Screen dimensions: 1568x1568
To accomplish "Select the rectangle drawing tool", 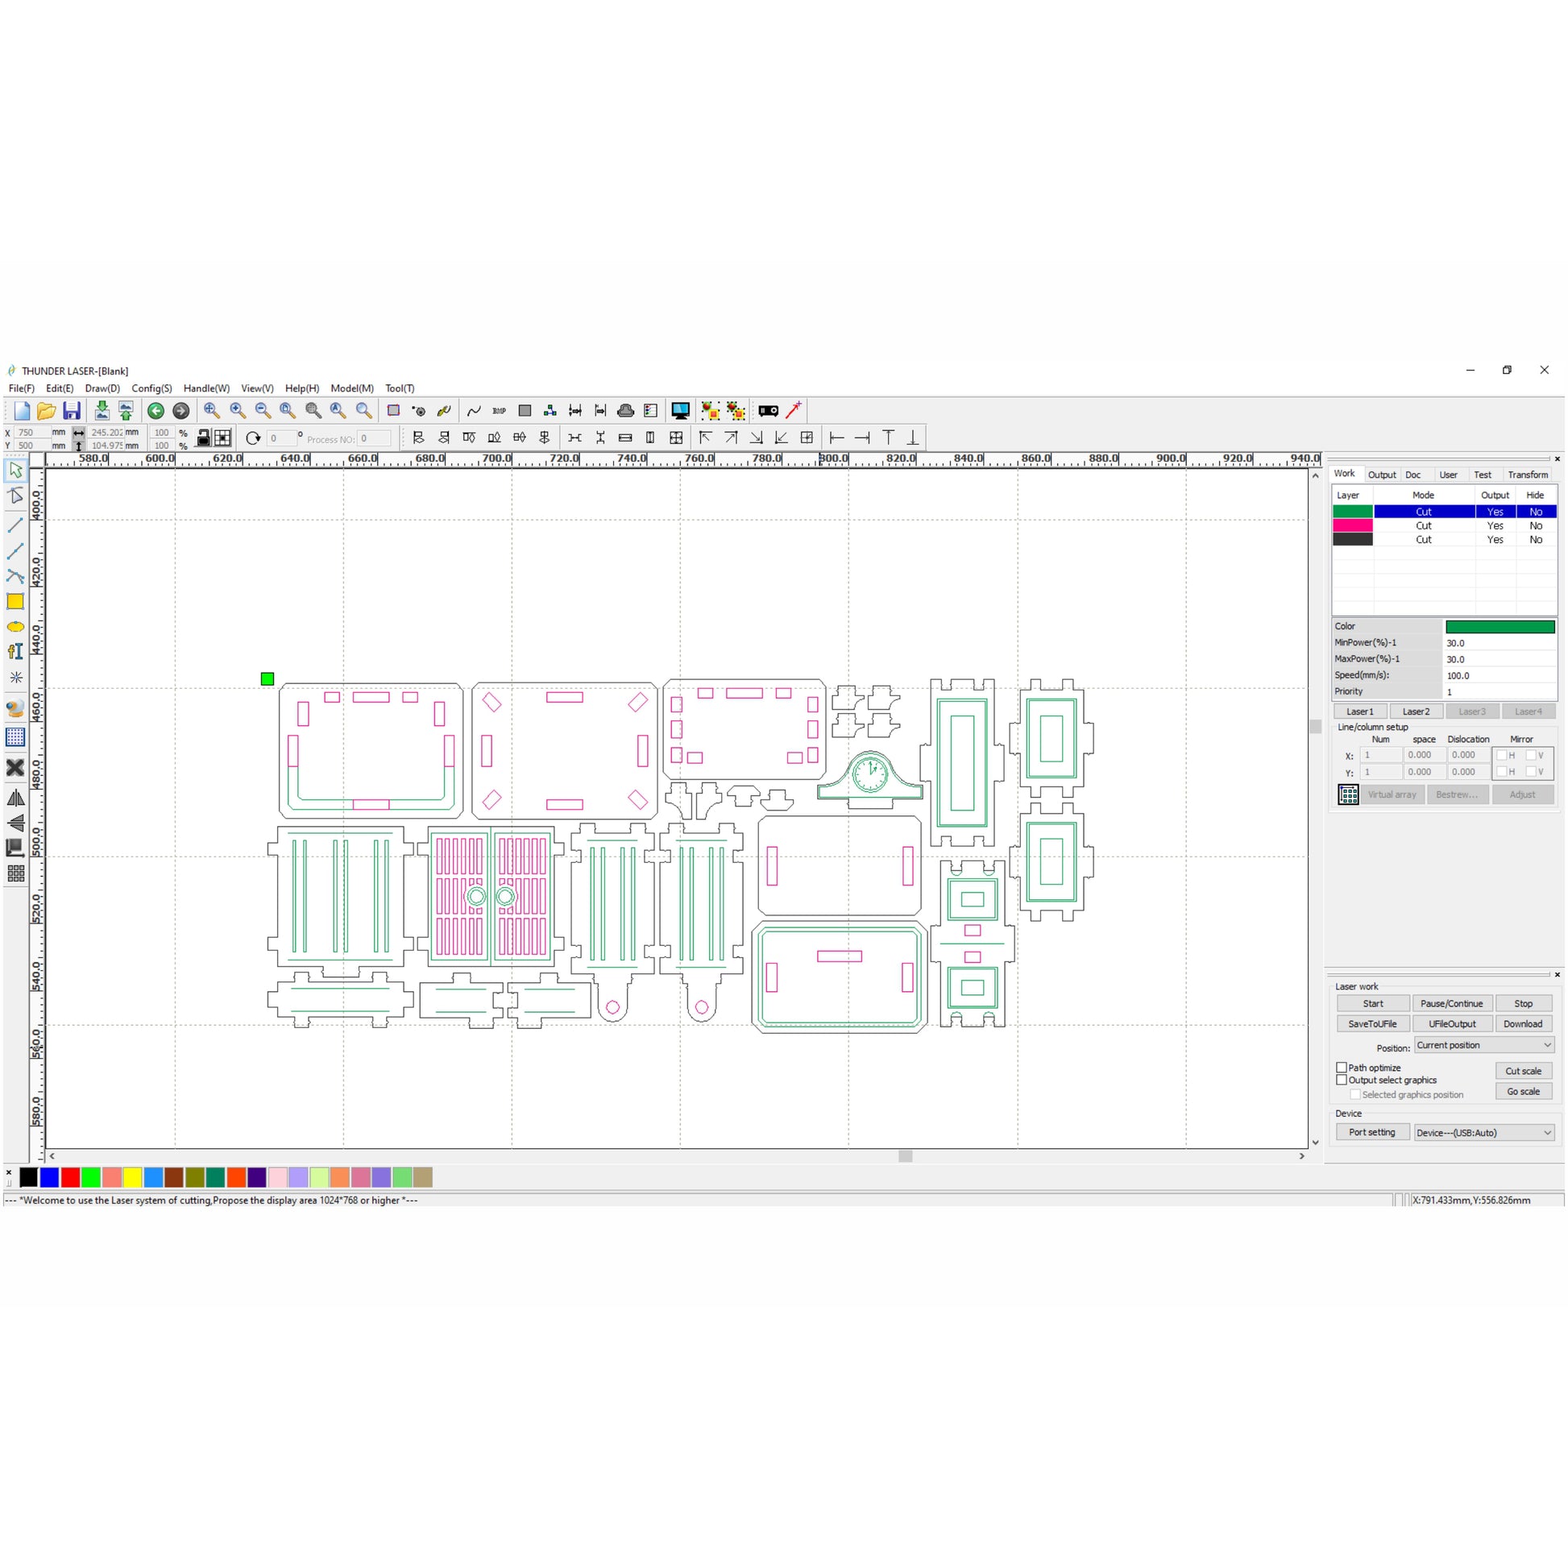I will pyautogui.click(x=15, y=601).
